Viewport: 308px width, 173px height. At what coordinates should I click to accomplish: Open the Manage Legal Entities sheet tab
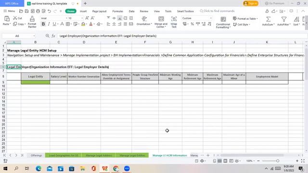tap(132, 155)
